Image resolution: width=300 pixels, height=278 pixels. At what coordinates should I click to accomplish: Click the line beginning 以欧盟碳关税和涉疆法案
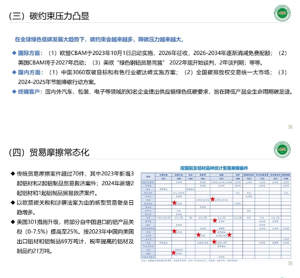(x=75, y=203)
